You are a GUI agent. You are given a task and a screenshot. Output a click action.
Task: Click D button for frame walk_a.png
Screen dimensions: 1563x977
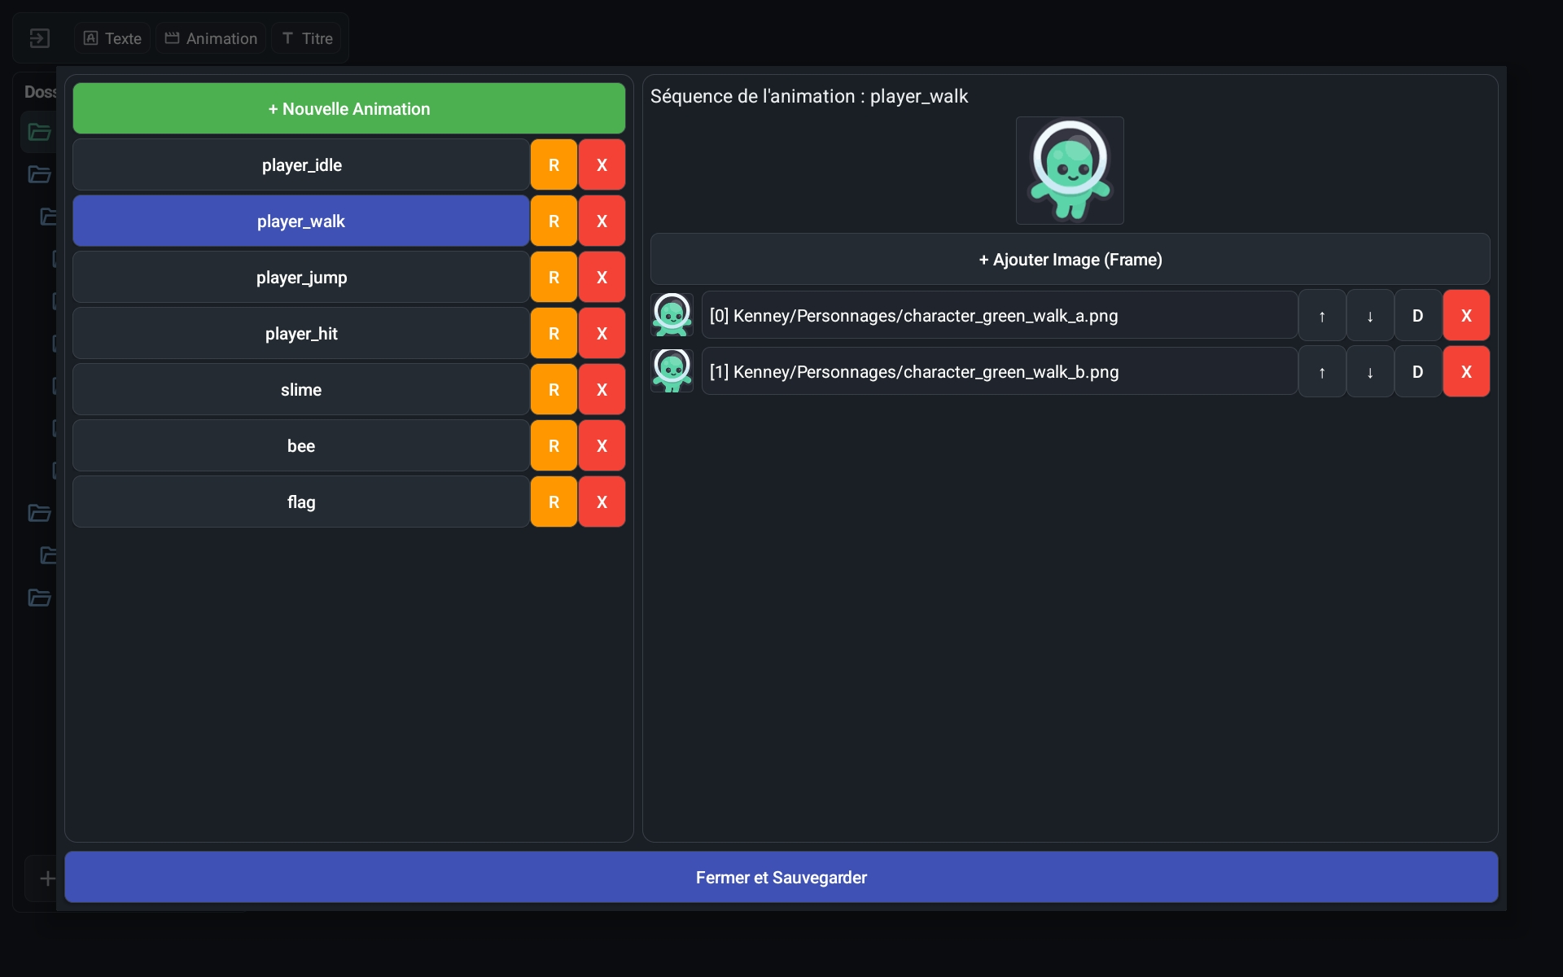pos(1418,315)
